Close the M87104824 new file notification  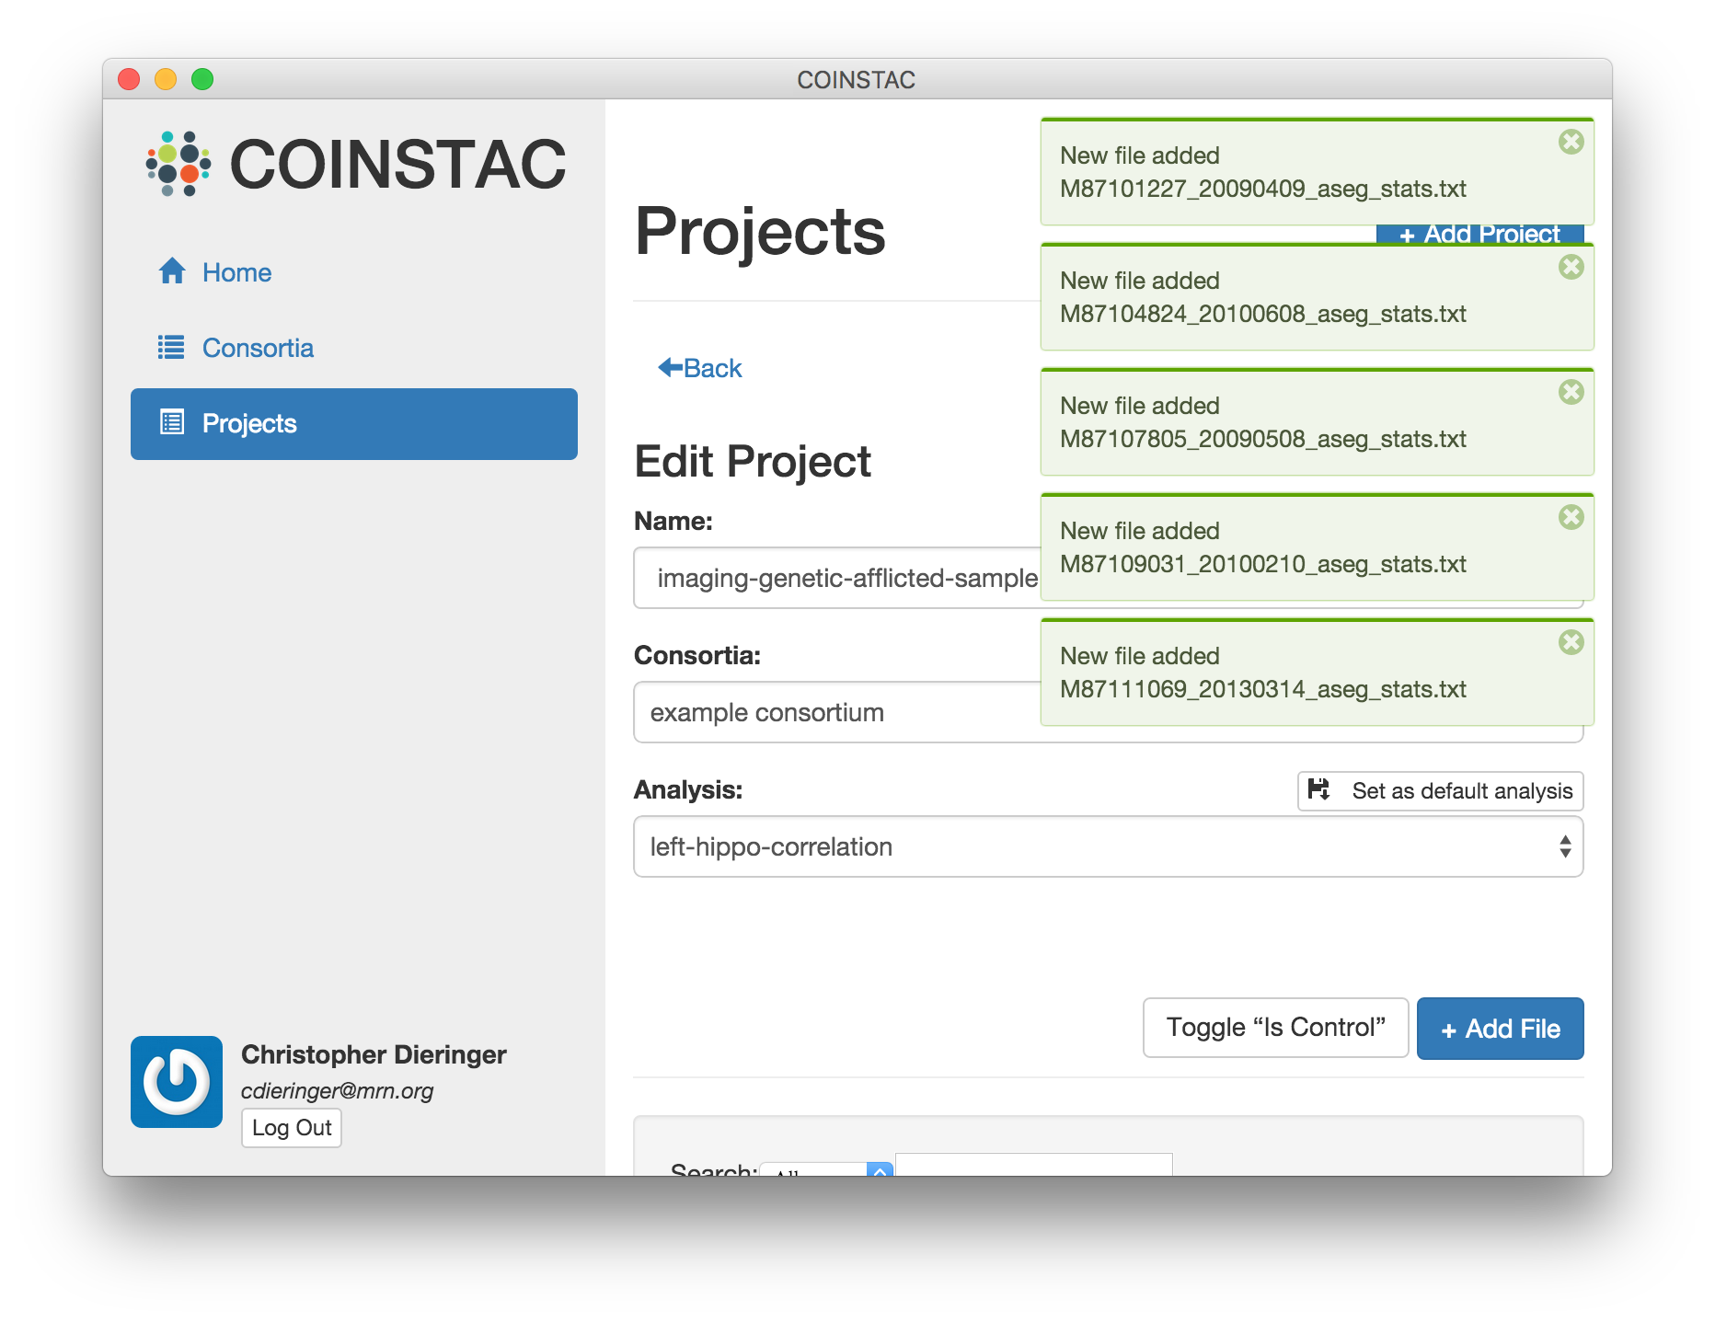point(1571,267)
